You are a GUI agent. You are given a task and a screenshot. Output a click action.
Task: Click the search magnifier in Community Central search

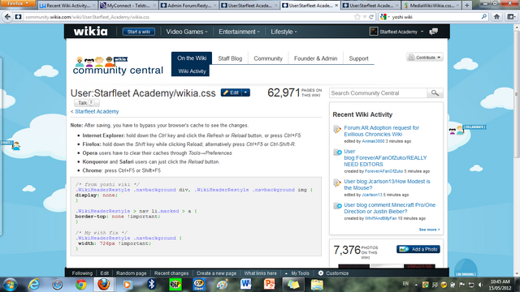click(x=435, y=93)
